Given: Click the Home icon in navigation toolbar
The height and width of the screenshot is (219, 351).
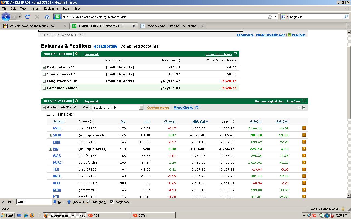Looking at the screenshot, I should click(x=47, y=17).
